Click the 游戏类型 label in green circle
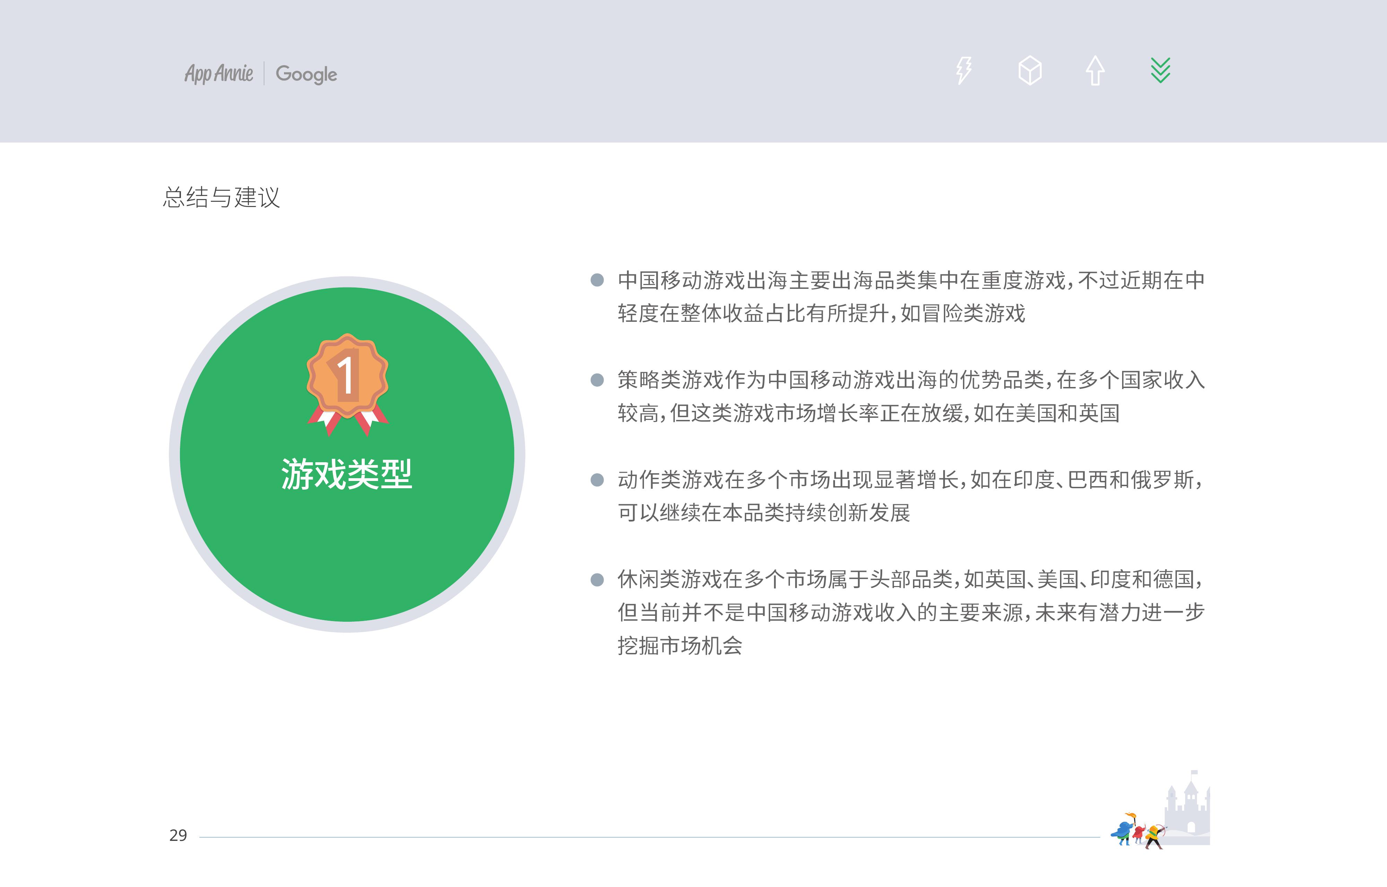This screenshot has width=1387, height=887. (347, 474)
